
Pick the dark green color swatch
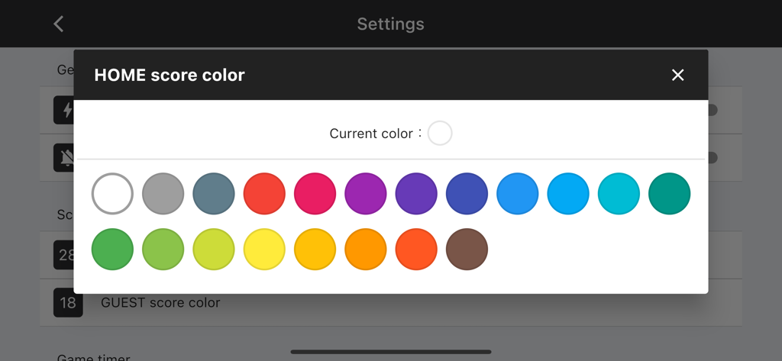coord(112,249)
